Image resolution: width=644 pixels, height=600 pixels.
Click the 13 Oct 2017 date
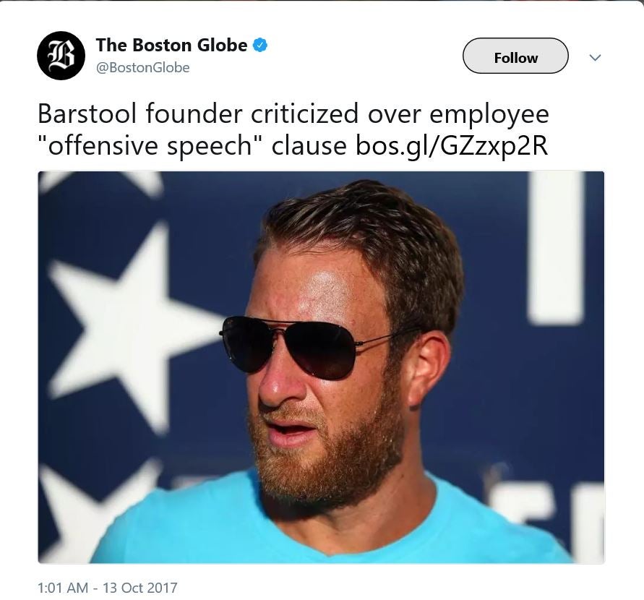pos(139,587)
